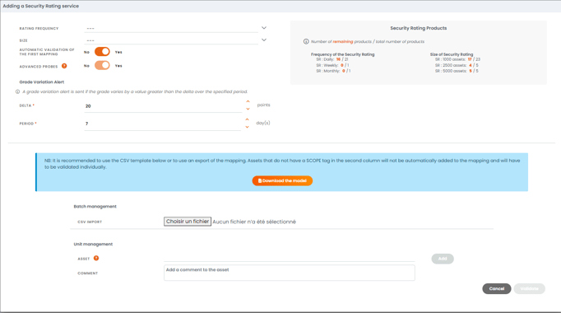The width and height of the screenshot is (561, 313).
Task: Click the Add asset button
Action: pyautogui.click(x=443, y=259)
